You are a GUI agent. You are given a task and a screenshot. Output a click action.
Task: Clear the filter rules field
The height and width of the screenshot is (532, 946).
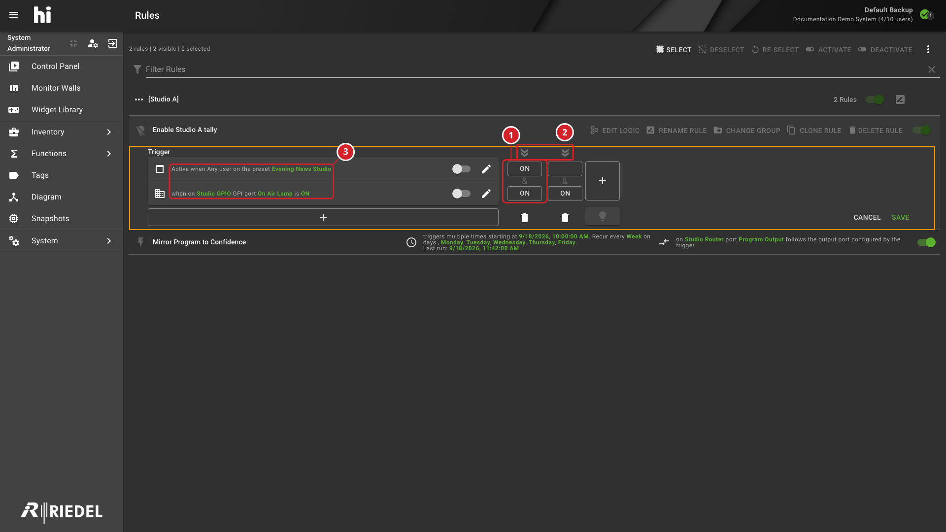[932, 69]
